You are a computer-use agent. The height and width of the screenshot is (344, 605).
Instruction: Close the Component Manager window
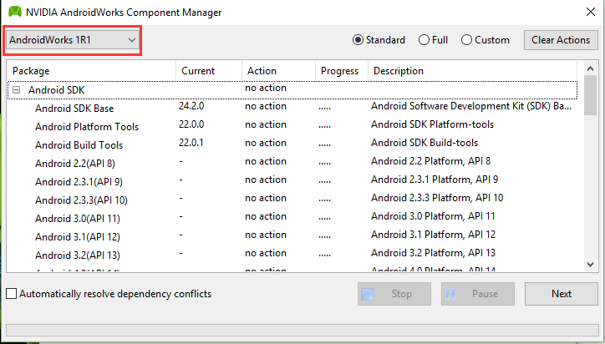pos(590,12)
